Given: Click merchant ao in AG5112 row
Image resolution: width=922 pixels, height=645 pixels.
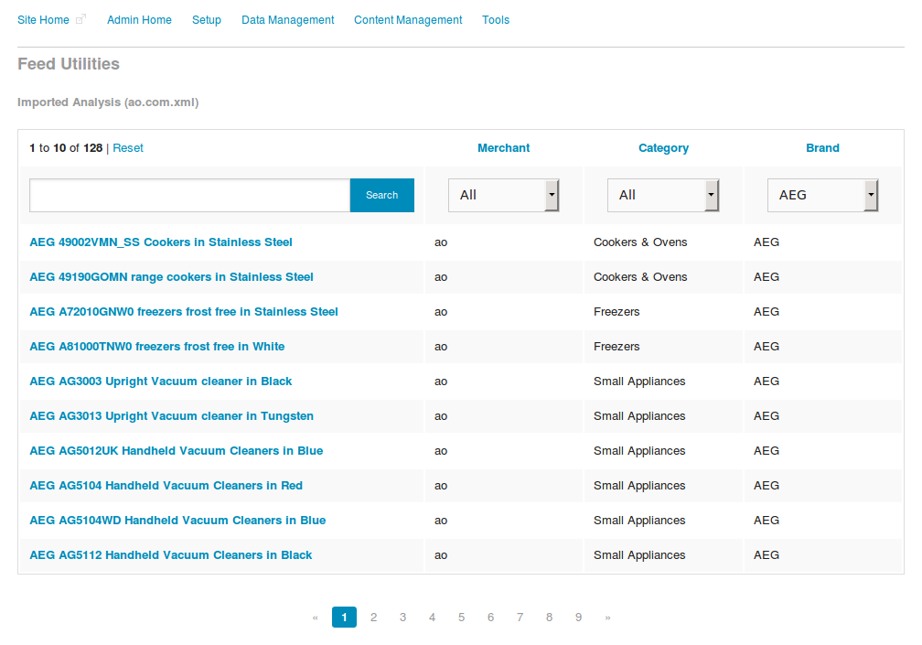Looking at the screenshot, I should (441, 555).
